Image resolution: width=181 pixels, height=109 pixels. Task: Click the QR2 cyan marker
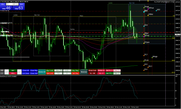coord(156,10)
